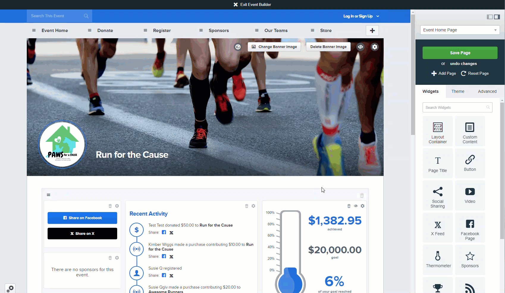Toggle thermometer widget visibility eye
505x293 pixels.
[356, 206]
